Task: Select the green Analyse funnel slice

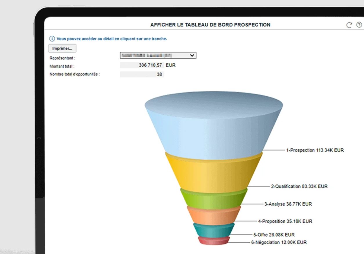Action: 214,199
